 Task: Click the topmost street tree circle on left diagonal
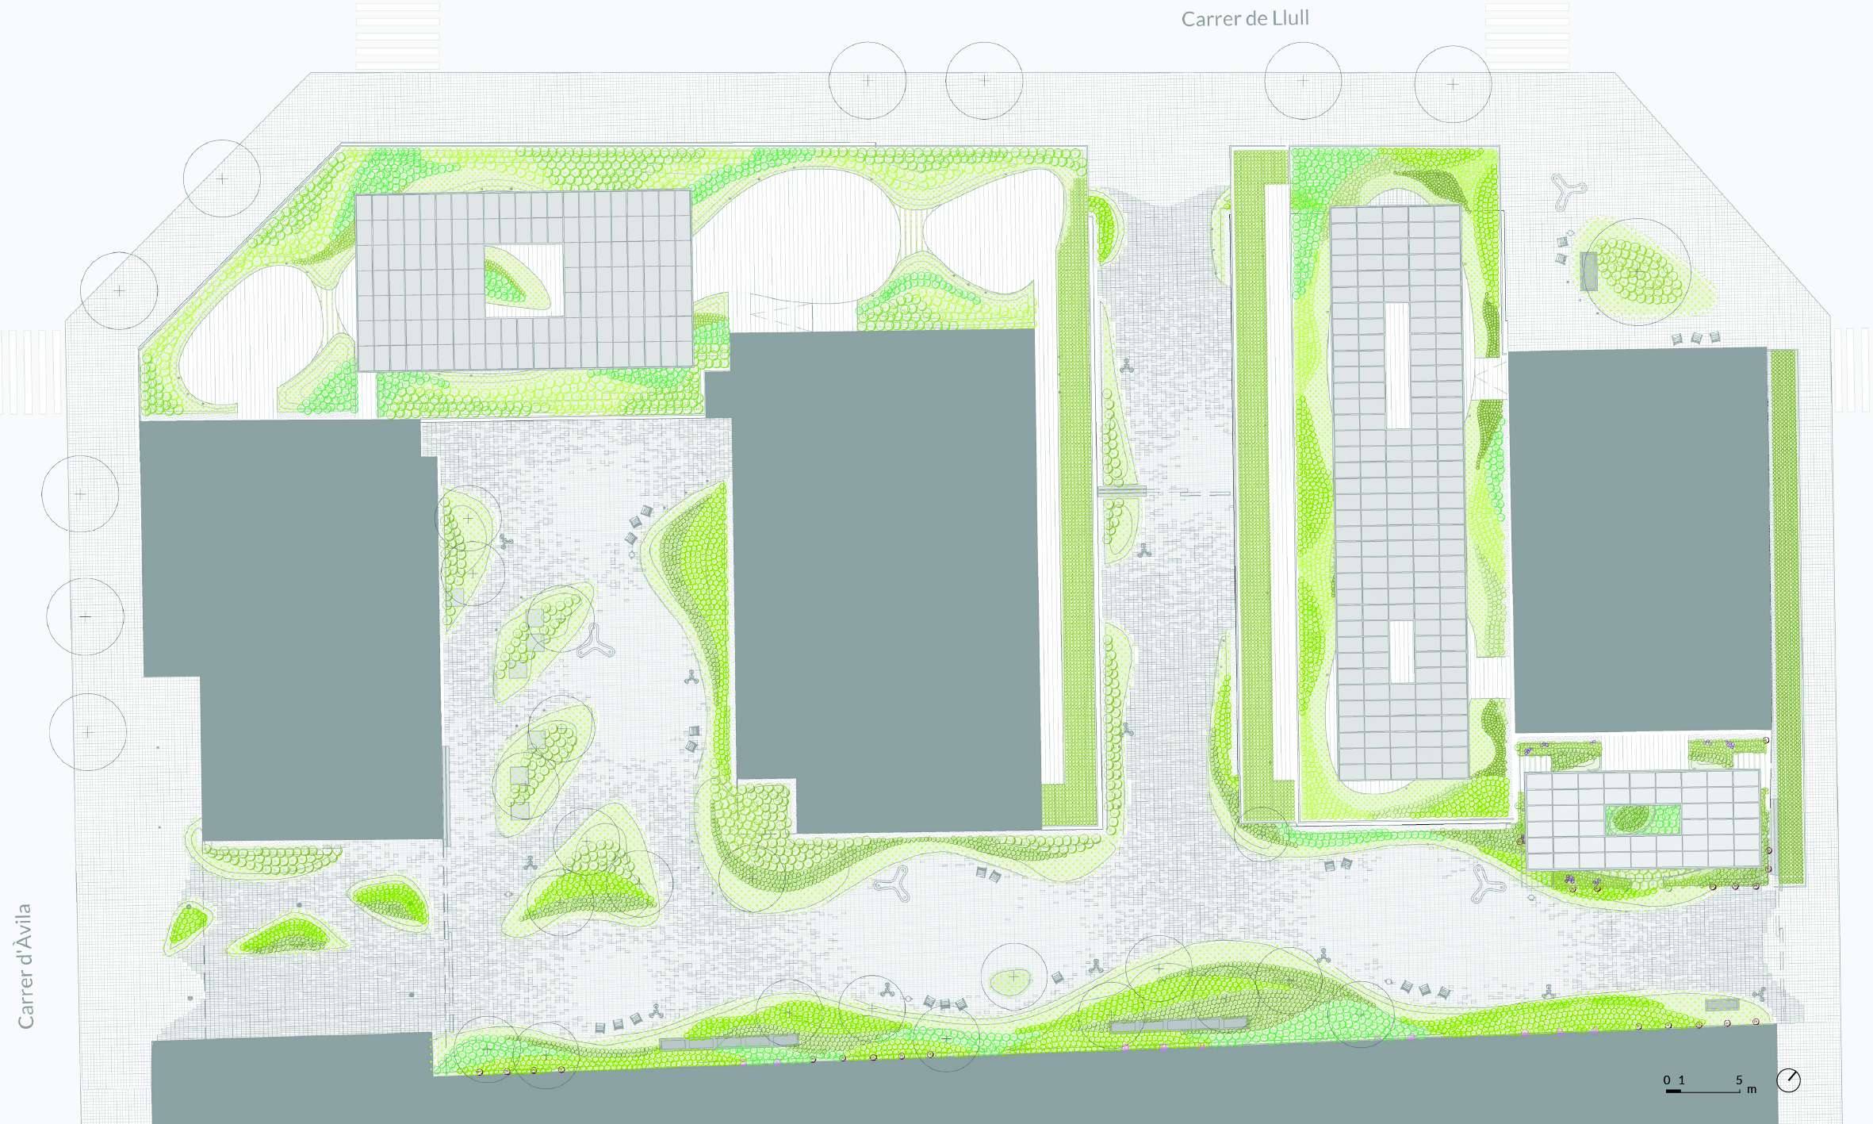[221, 178]
